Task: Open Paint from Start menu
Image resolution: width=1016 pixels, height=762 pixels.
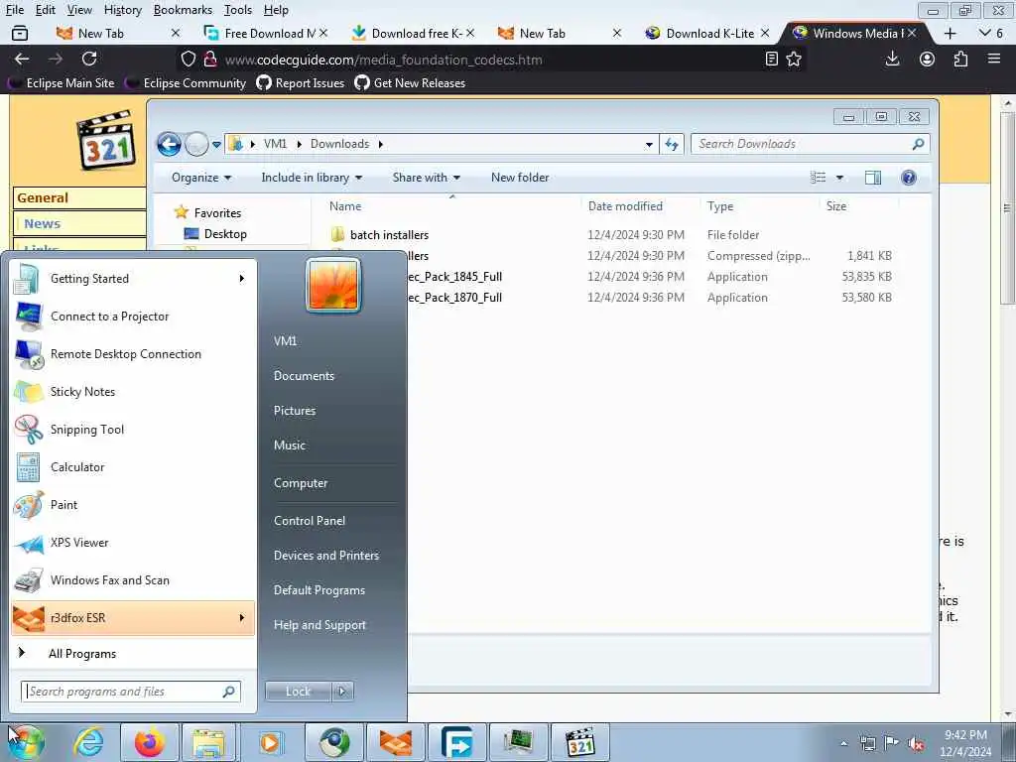Action: tap(133, 505)
